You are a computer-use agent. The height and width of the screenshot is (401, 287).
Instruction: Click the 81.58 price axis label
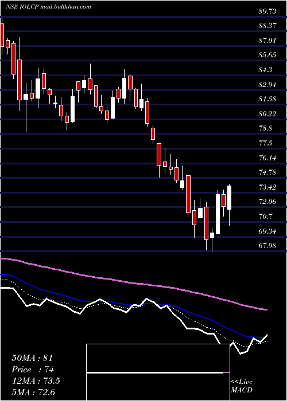(268, 99)
